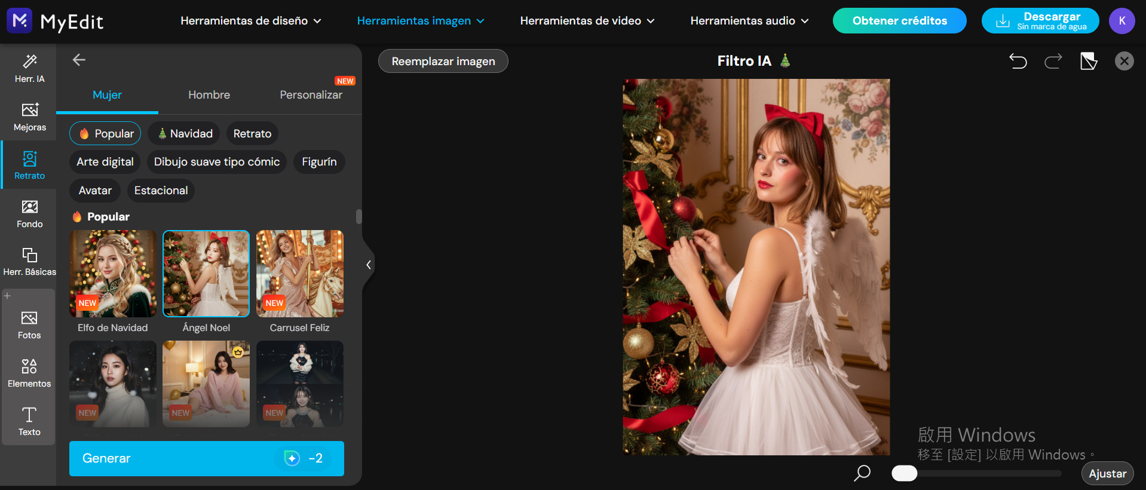The image size is (1146, 490).
Task: Redo the last action
Action: (x=1053, y=61)
